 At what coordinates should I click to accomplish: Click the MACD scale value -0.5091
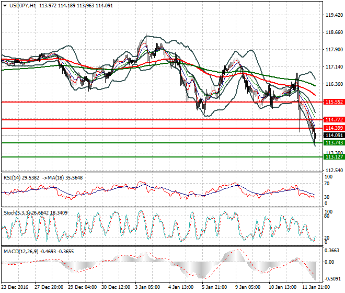(332, 279)
